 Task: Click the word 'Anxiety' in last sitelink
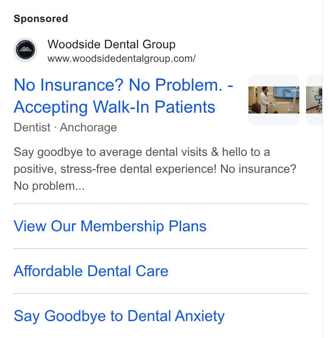[200, 316]
